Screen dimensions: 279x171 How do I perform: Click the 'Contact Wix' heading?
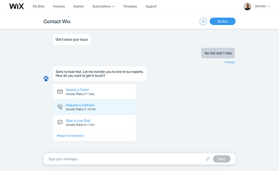57,21
